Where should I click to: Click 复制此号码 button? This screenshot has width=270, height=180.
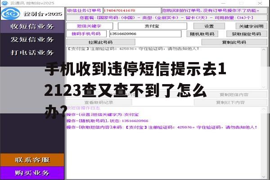[x=234, y=42]
